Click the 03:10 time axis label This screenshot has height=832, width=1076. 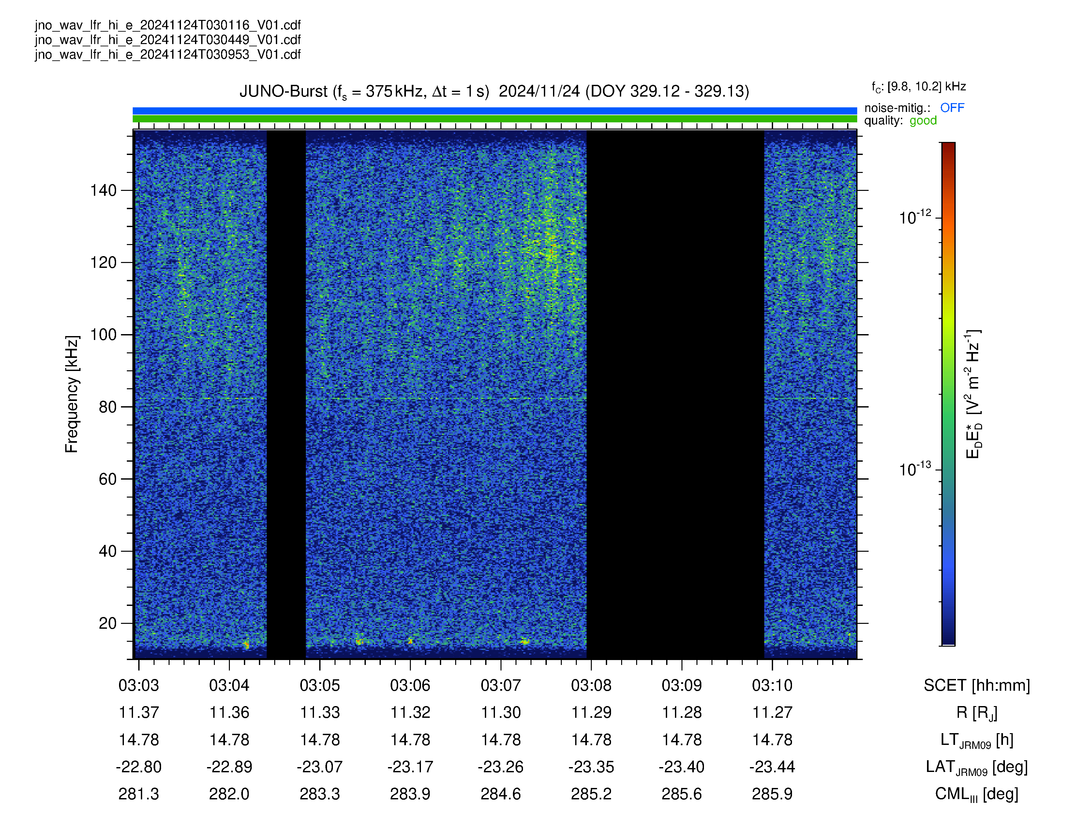pyautogui.click(x=772, y=685)
